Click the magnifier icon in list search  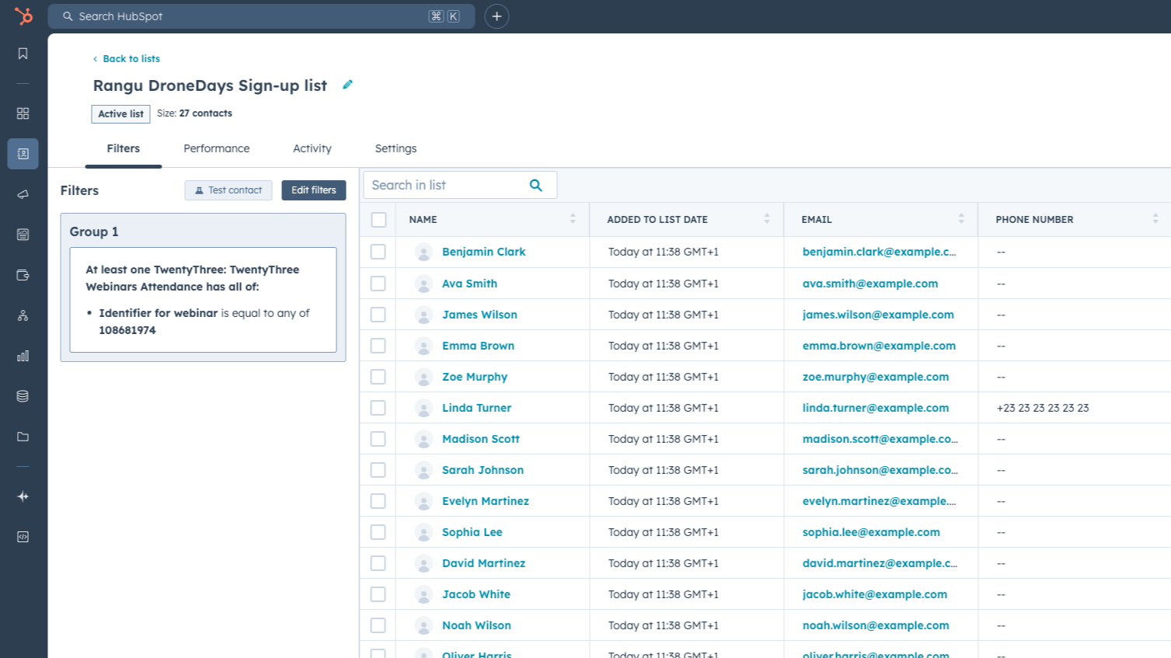[x=536, y=185]
